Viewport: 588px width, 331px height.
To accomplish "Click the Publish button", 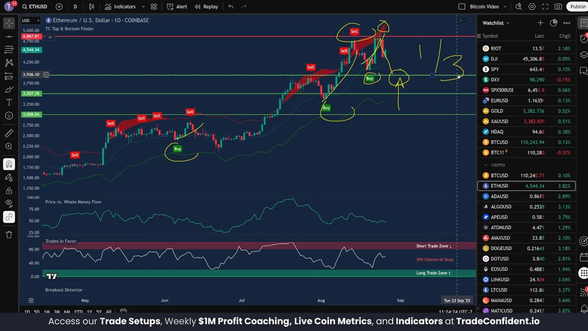I will coord(578,6).
